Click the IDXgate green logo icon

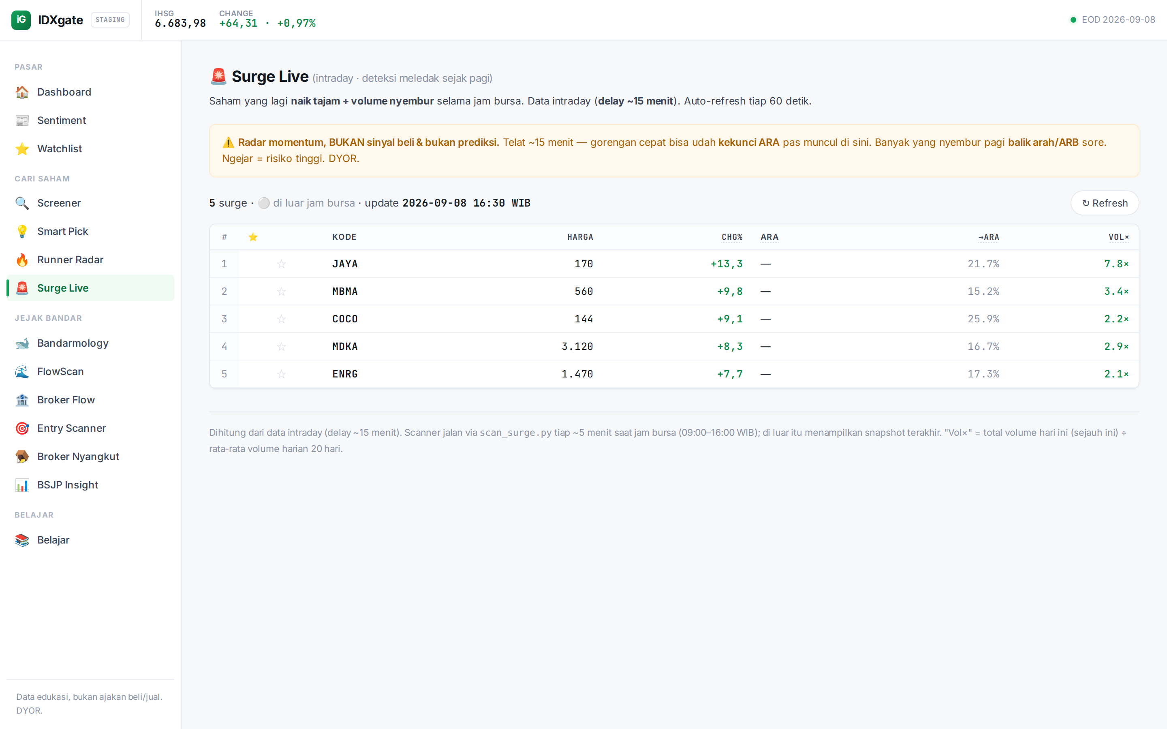[21, 20]
